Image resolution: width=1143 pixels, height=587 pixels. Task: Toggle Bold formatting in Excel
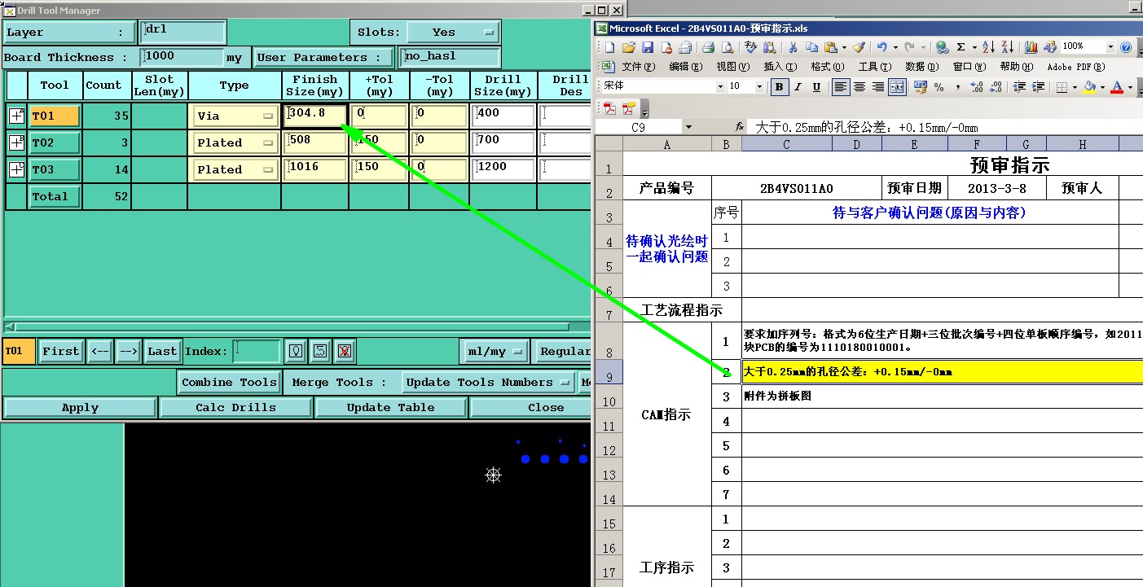tap(780, 86)
